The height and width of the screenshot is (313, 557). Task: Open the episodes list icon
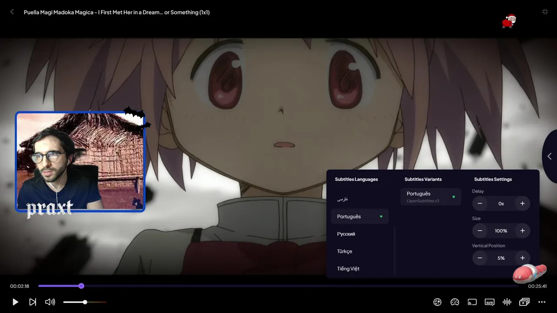(524, 302)
